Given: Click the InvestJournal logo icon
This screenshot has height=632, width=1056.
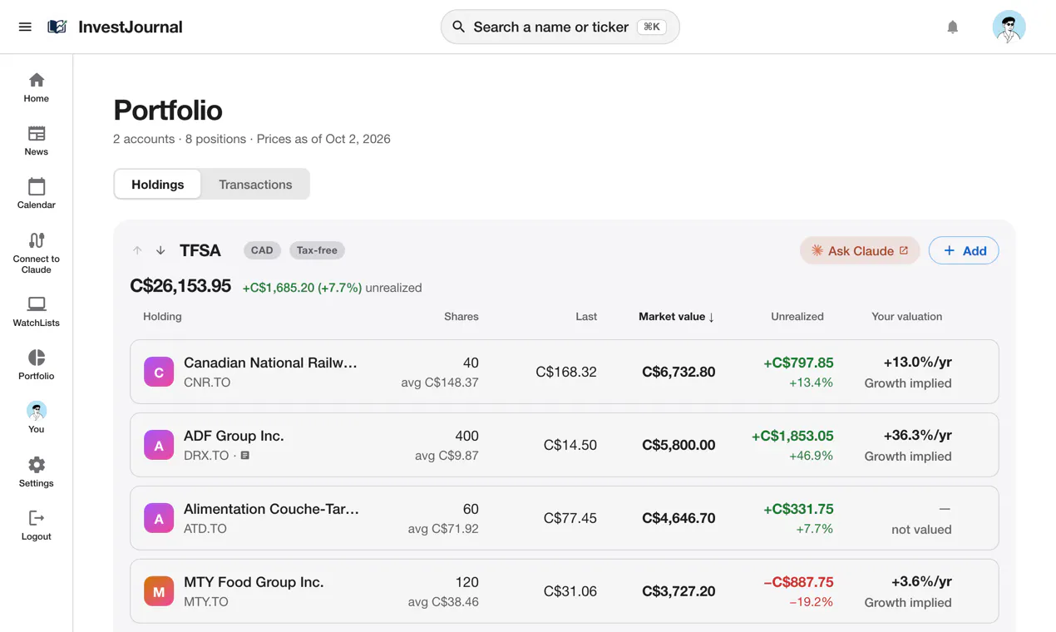Looking at the screenshot, I should tap(57, 27).
